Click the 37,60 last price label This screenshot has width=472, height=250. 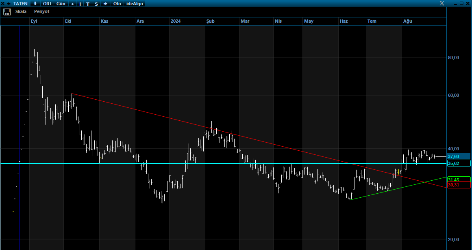[459, 156]
